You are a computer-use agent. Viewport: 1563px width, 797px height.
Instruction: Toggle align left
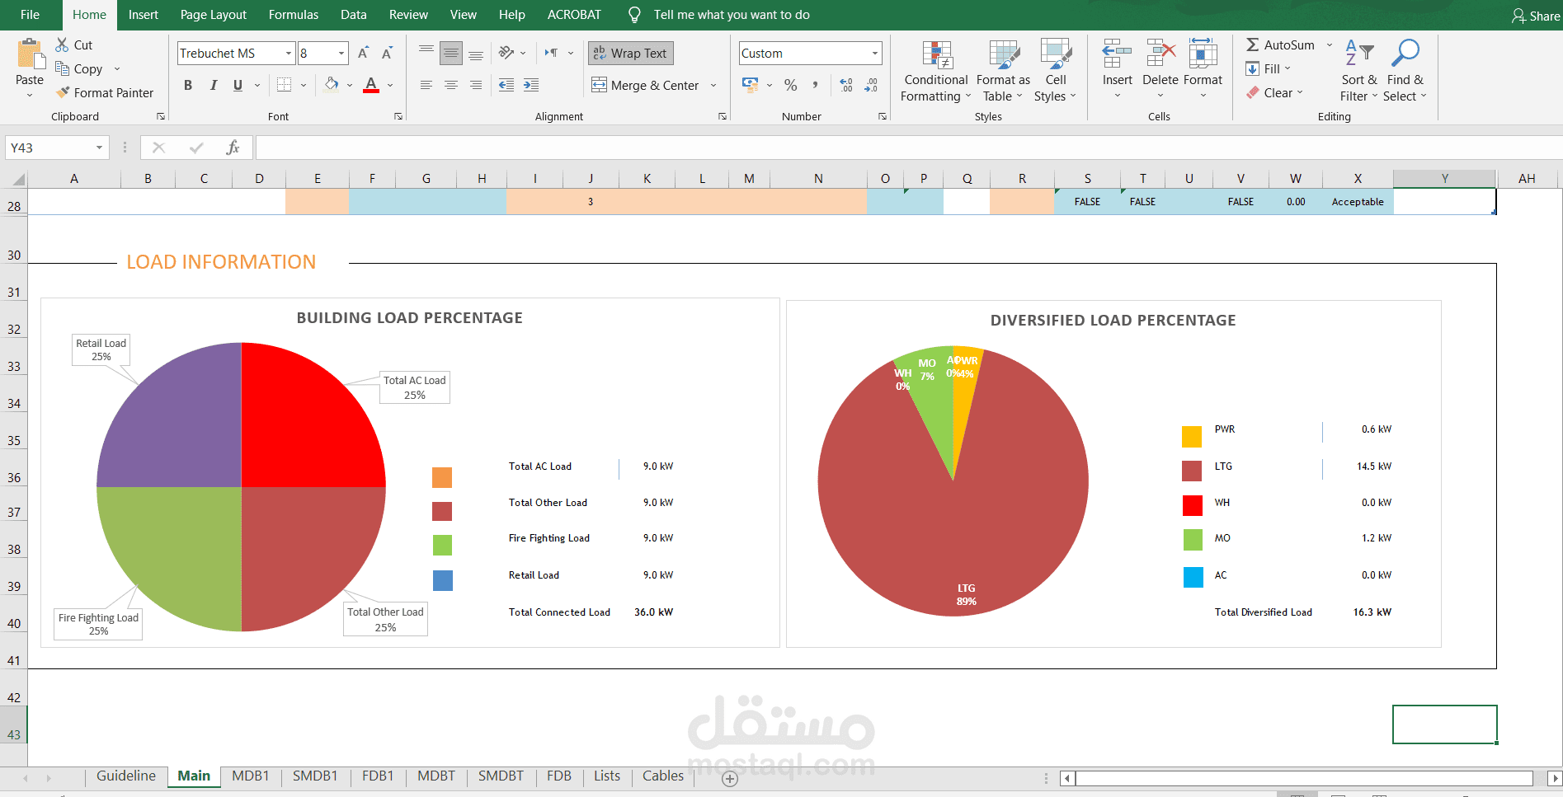click(426, 85)
